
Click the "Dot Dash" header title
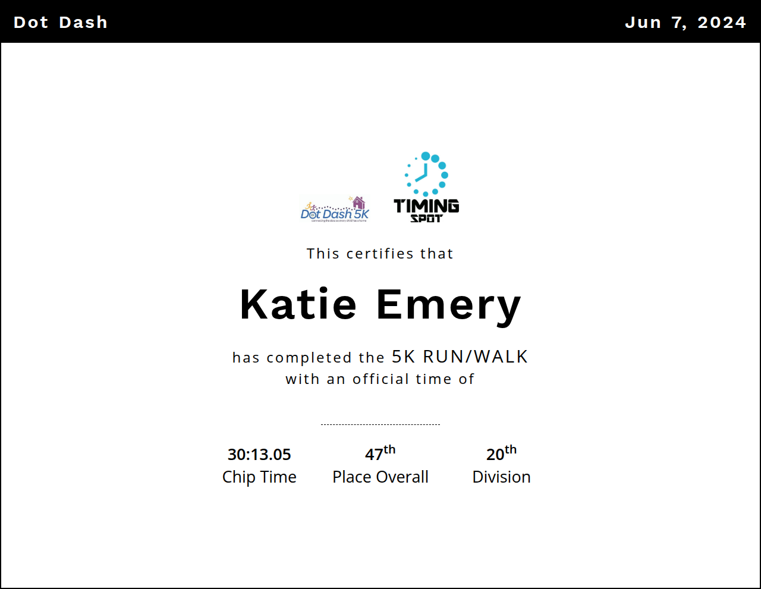pyautogui.click(x=61, y=22)
